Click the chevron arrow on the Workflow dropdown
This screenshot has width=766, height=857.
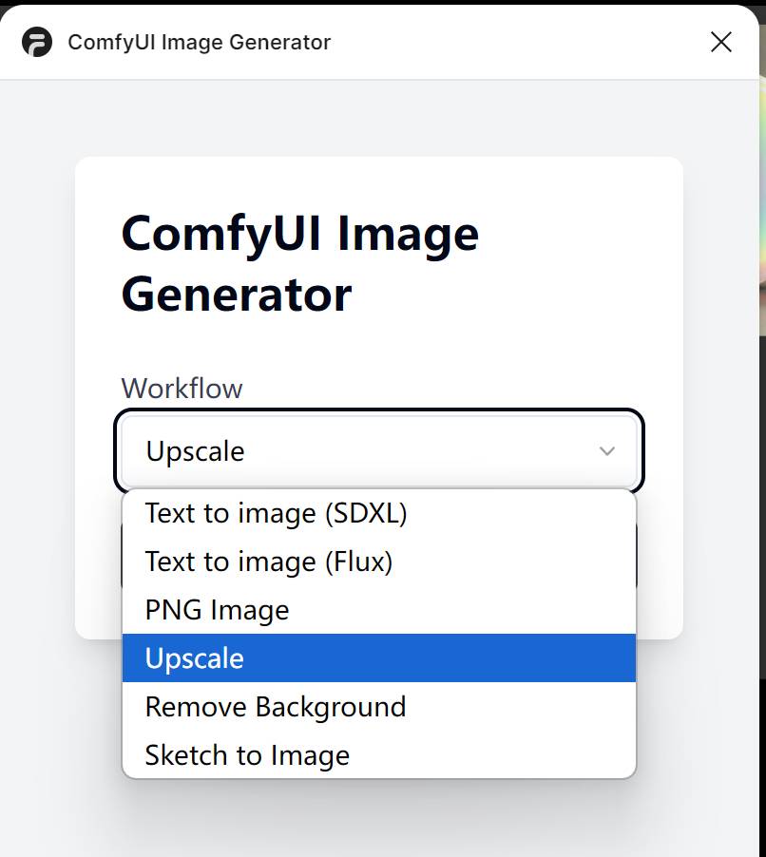tap(607, 451)
